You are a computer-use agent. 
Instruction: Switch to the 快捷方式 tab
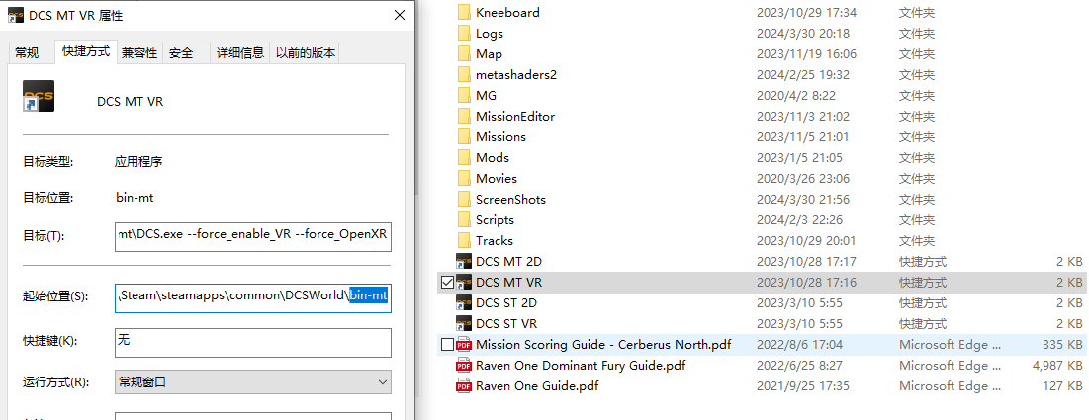click(x=86, y=51)
